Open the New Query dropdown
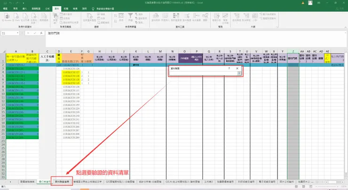This screenshot has width=348, height=190. point(55,18)
